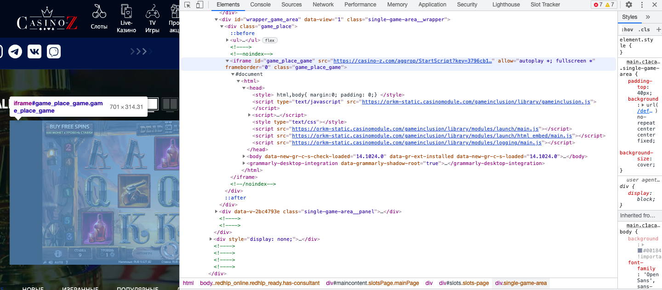Show the errors and warnings counter
The image size is (662, 290).
tap(604, 5)
